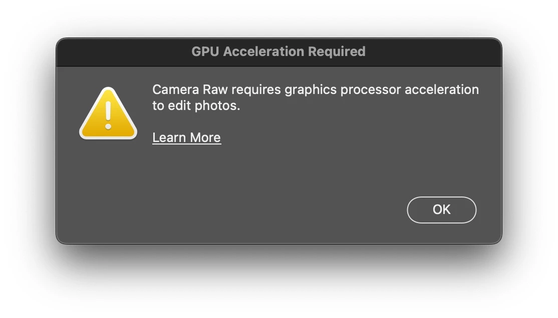Click the word 'Acceleration' in the title bar
558x318 pixels.
point(263,51)
